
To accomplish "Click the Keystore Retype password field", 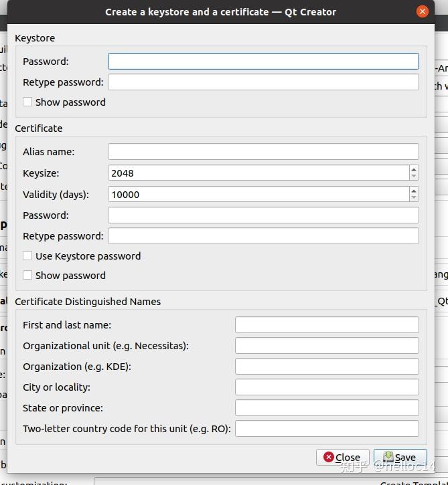I will 263,82.
